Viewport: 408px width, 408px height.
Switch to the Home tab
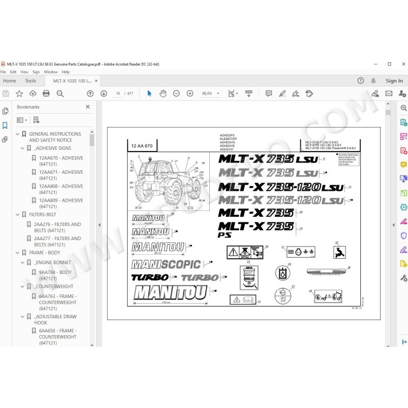[x=10, y=81]
